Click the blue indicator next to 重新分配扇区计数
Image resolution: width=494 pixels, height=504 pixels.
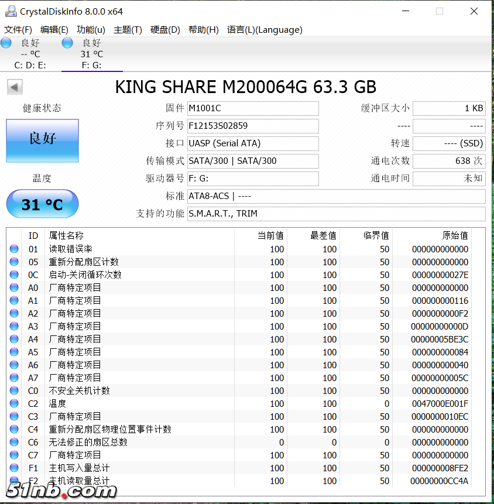(13, 262)
